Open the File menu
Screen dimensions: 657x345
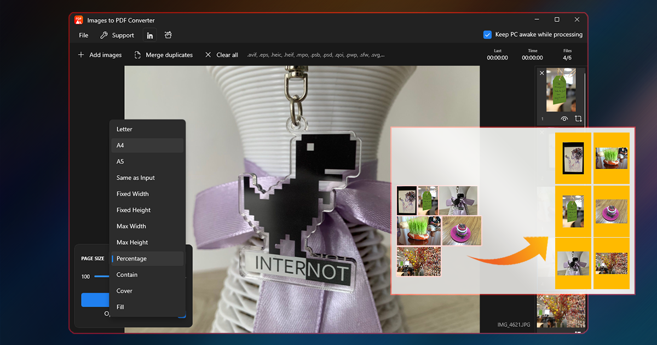83,35
